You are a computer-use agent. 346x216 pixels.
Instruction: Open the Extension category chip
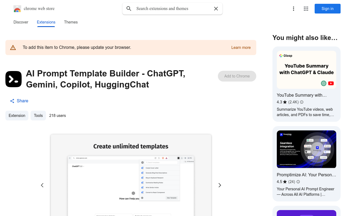(17, 116)
